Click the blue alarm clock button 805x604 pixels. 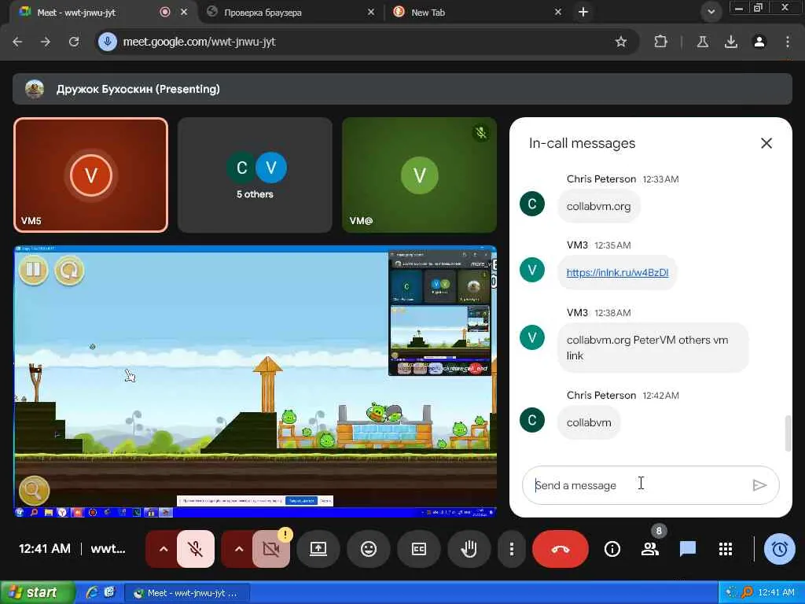779,549
